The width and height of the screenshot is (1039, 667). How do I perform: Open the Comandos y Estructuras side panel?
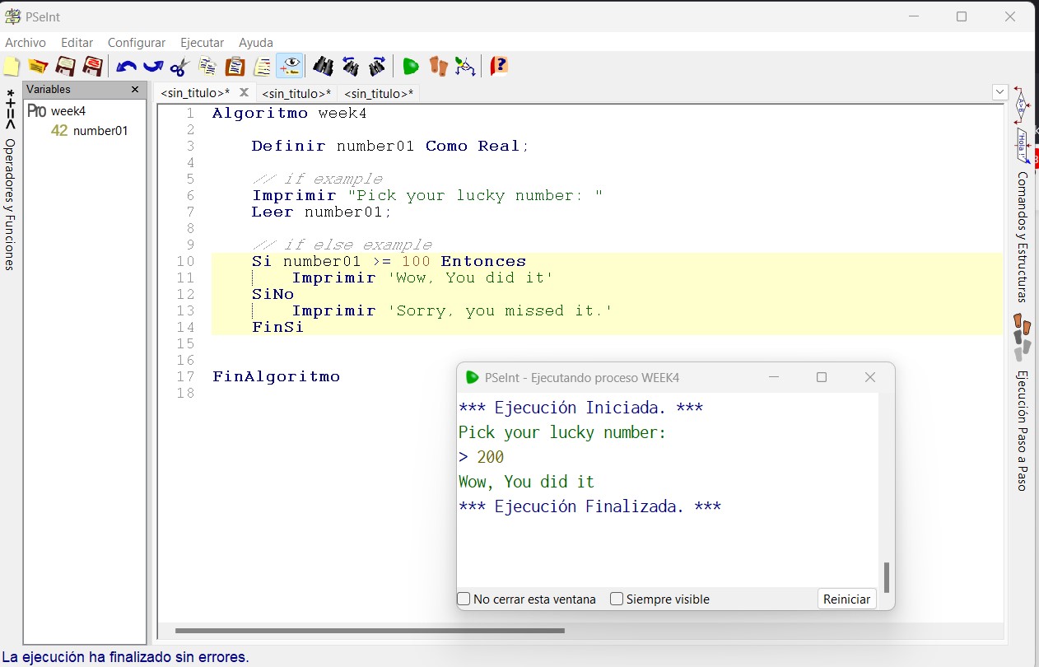[1022, 237]
